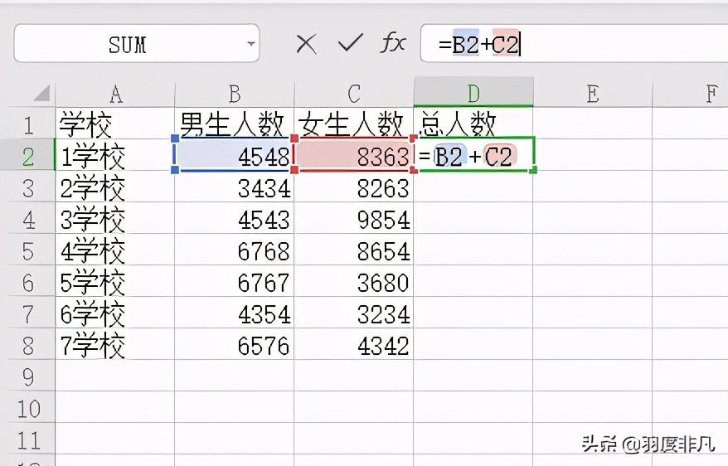Click cell with value 8263

(354, 187)
